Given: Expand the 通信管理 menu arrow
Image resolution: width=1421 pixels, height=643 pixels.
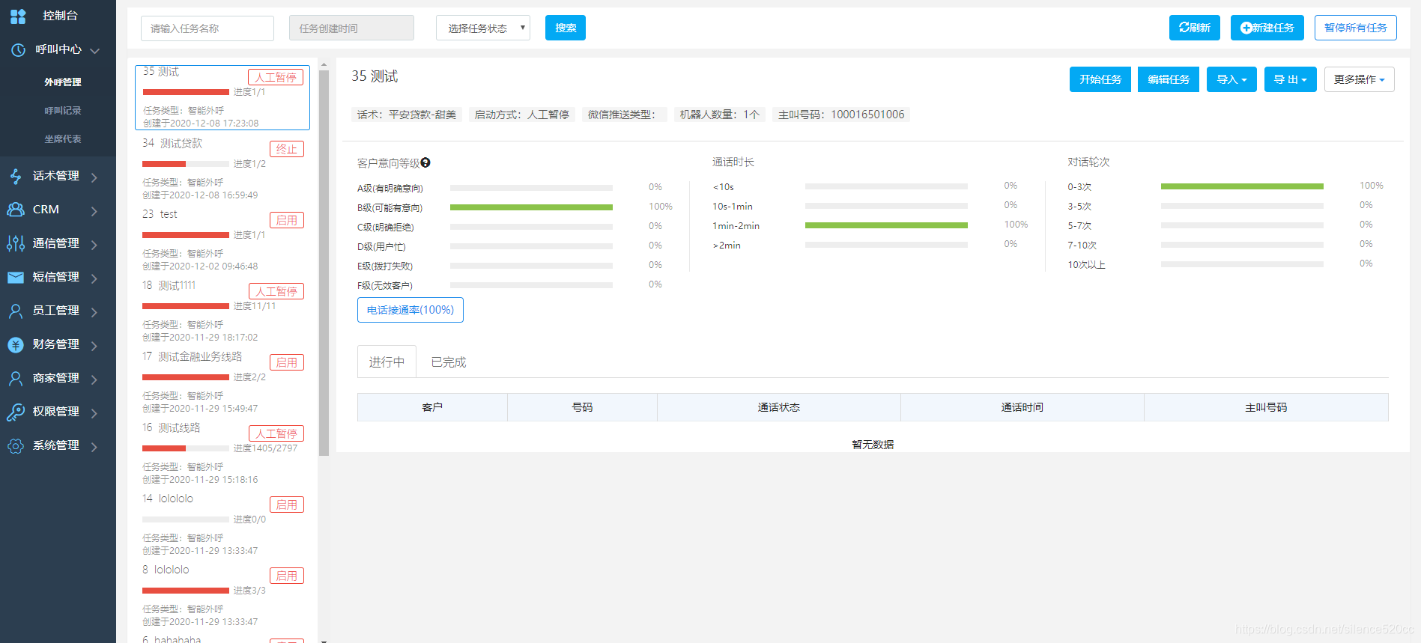Looking at the screenshot, I should pyautogui.click(x=94, y=244).
